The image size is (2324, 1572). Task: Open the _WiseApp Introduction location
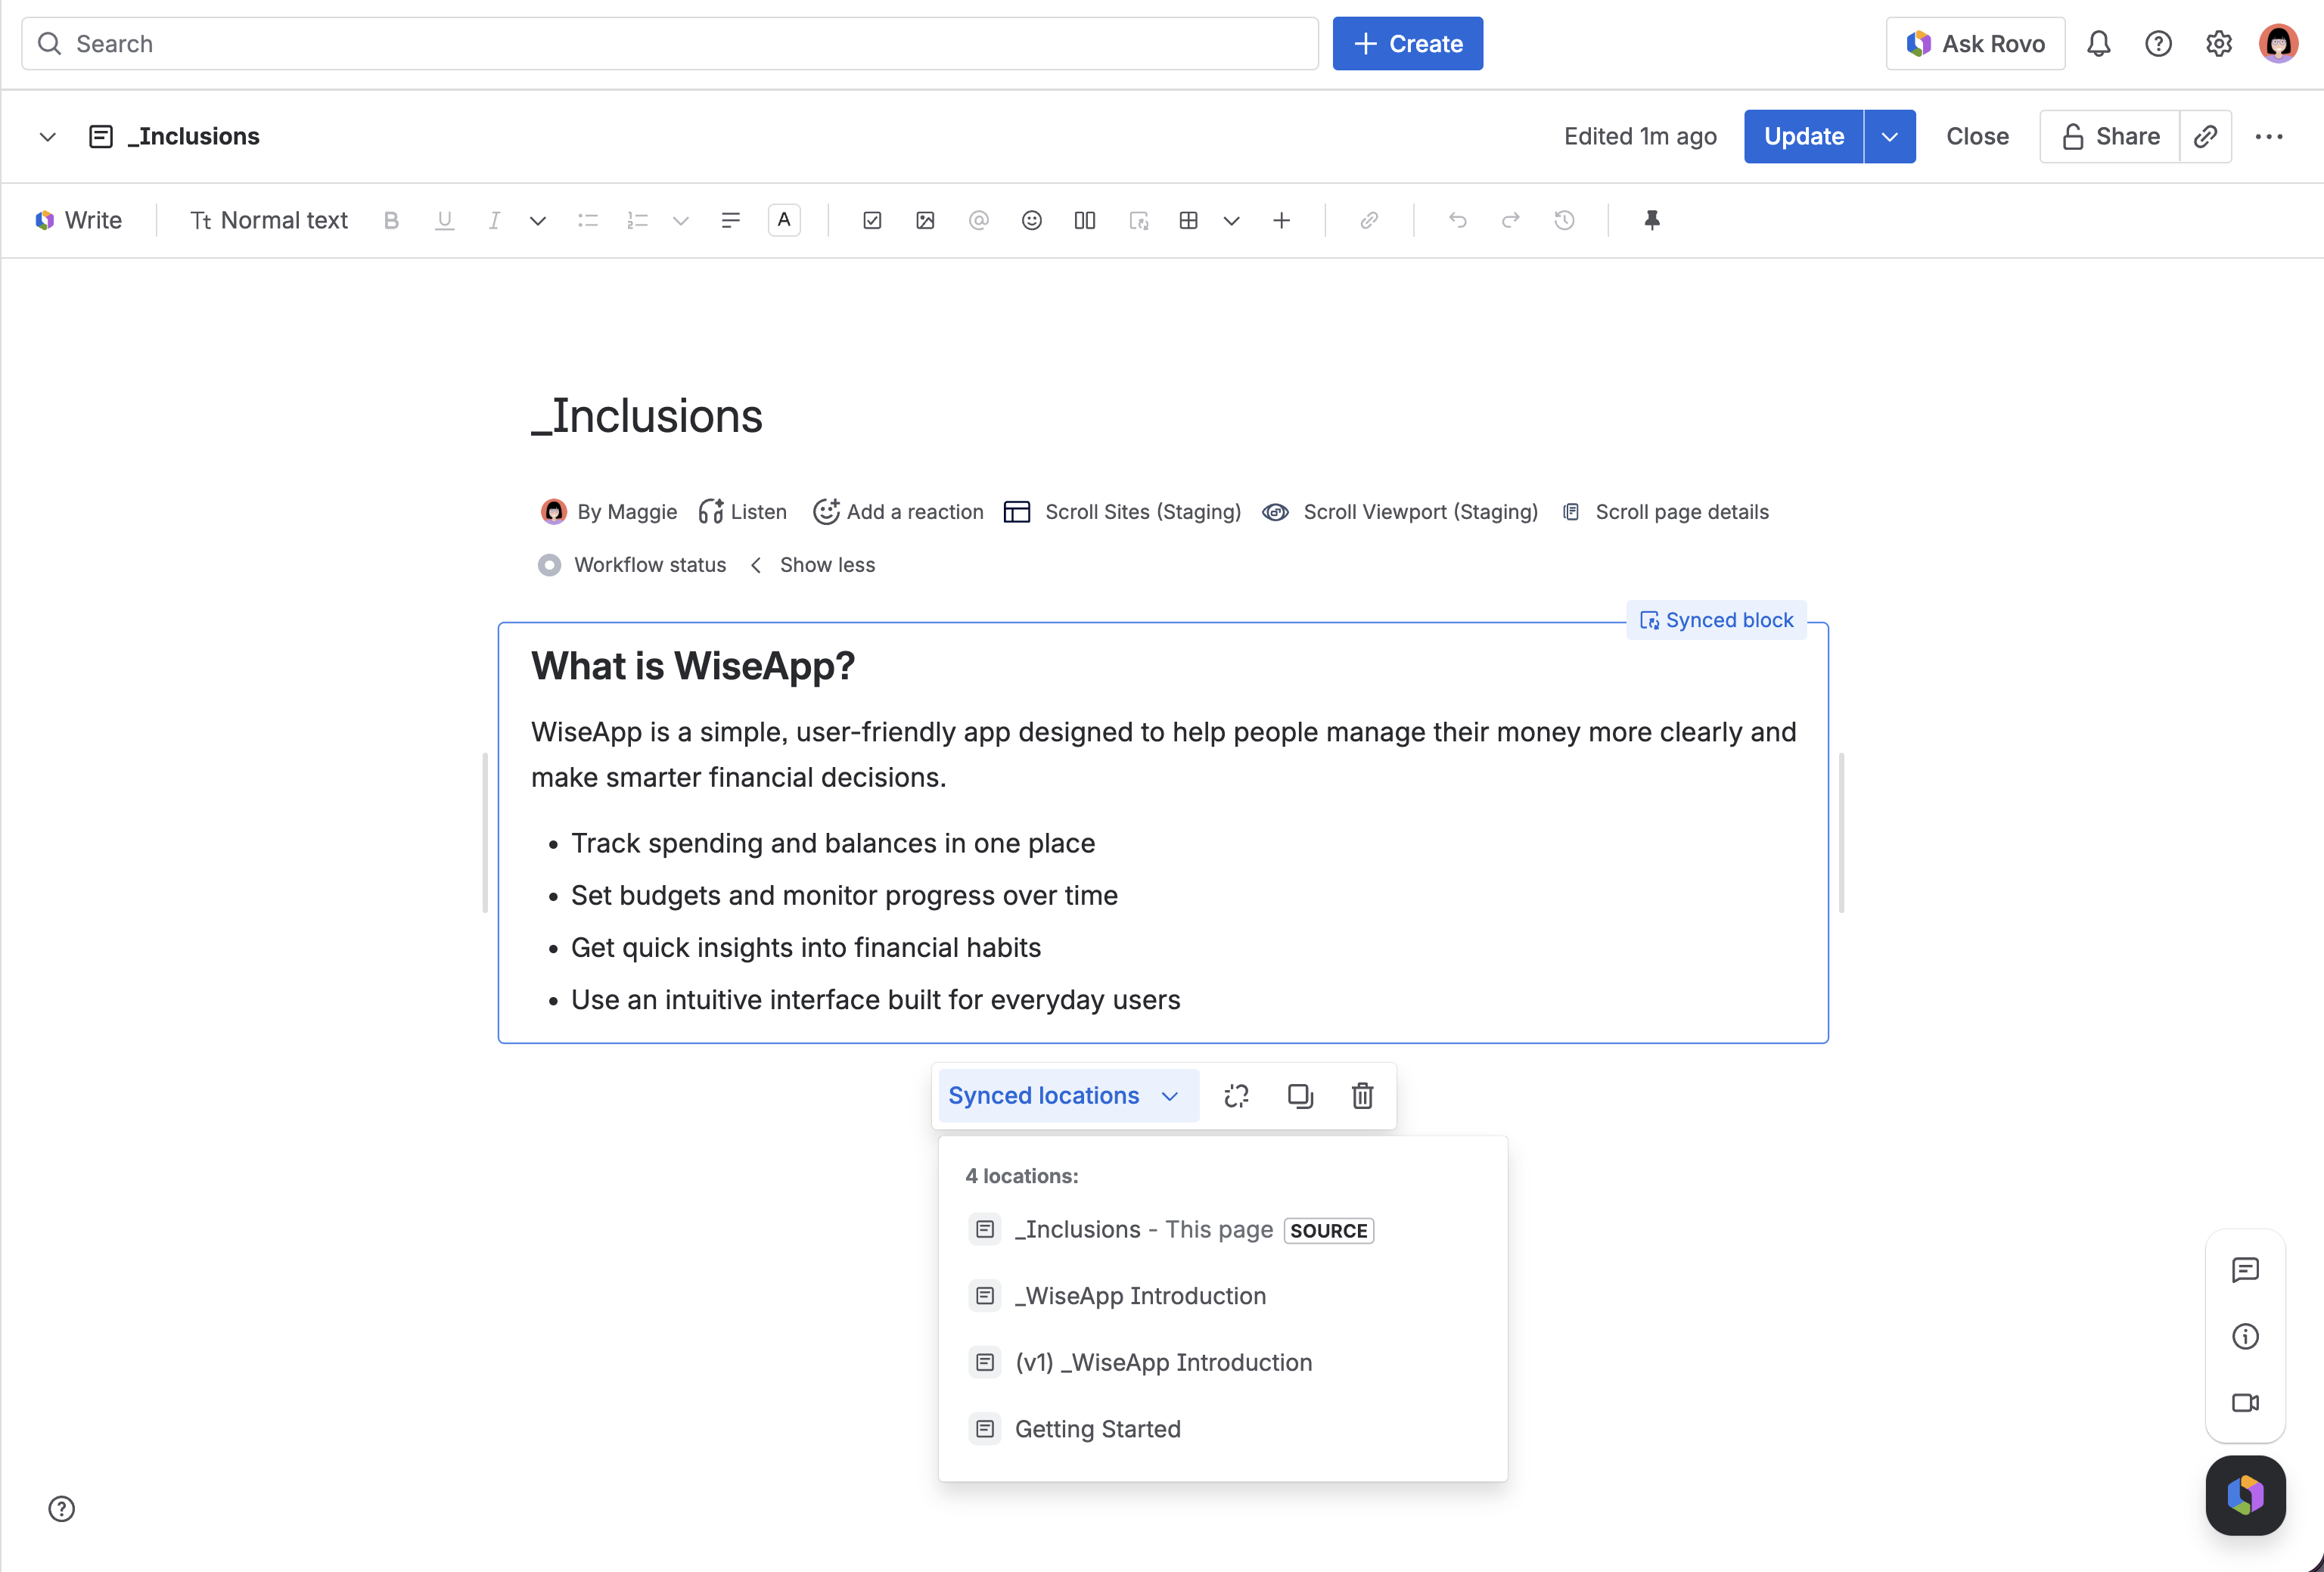pos(1222,1296)
